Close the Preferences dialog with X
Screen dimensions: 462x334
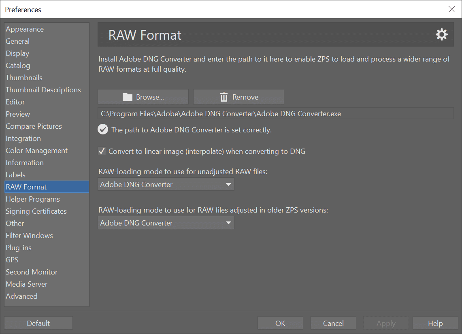pyautogui.click(x=451, y=9)
